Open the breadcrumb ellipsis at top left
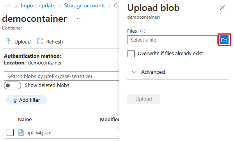 coord(7,6)
